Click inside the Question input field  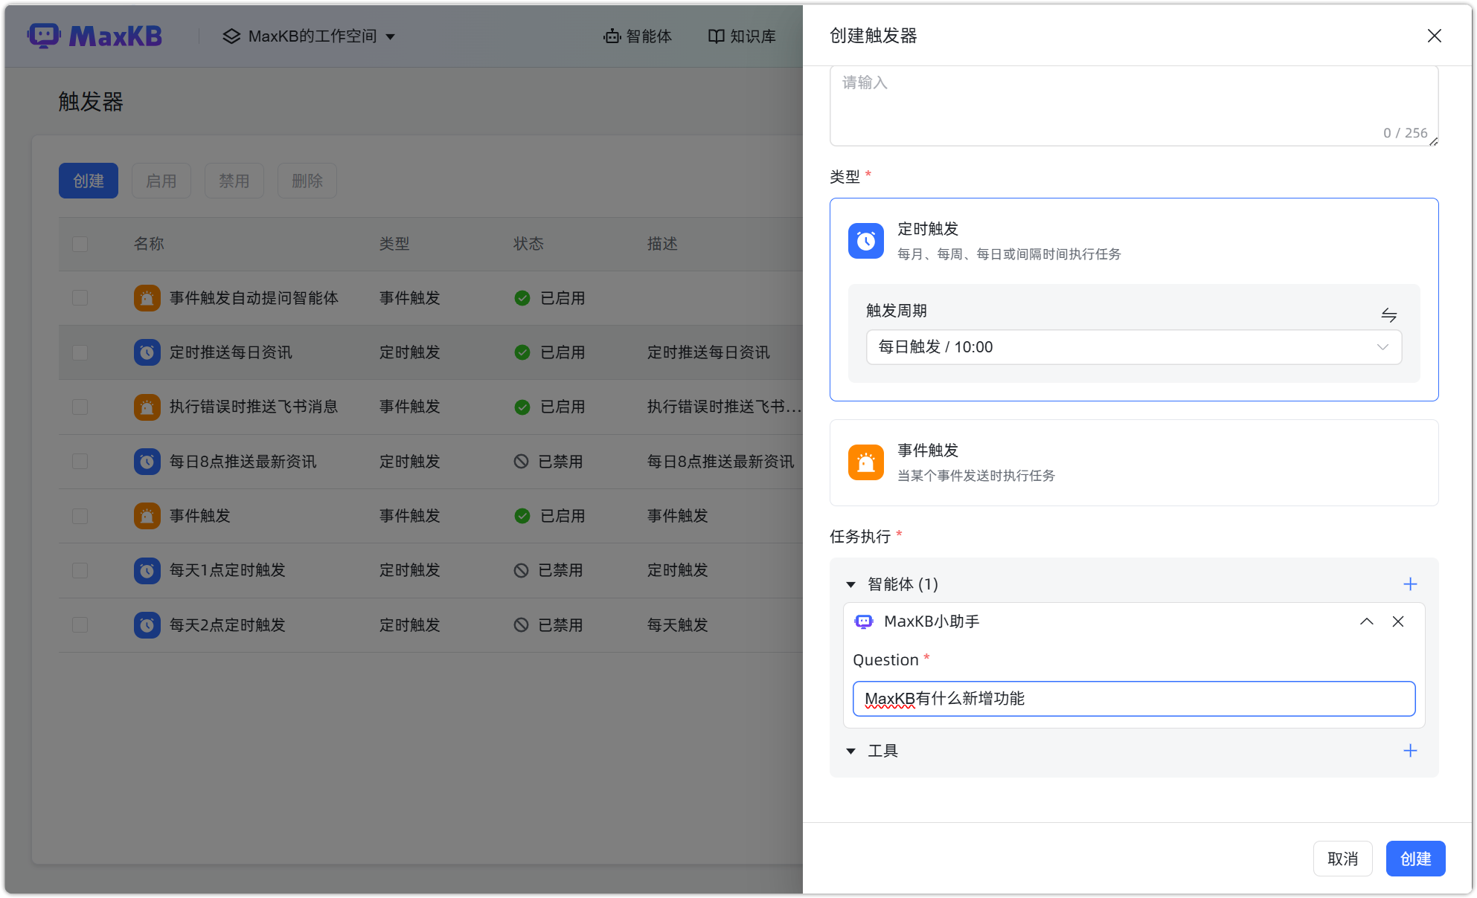[x=1134, y=699]
